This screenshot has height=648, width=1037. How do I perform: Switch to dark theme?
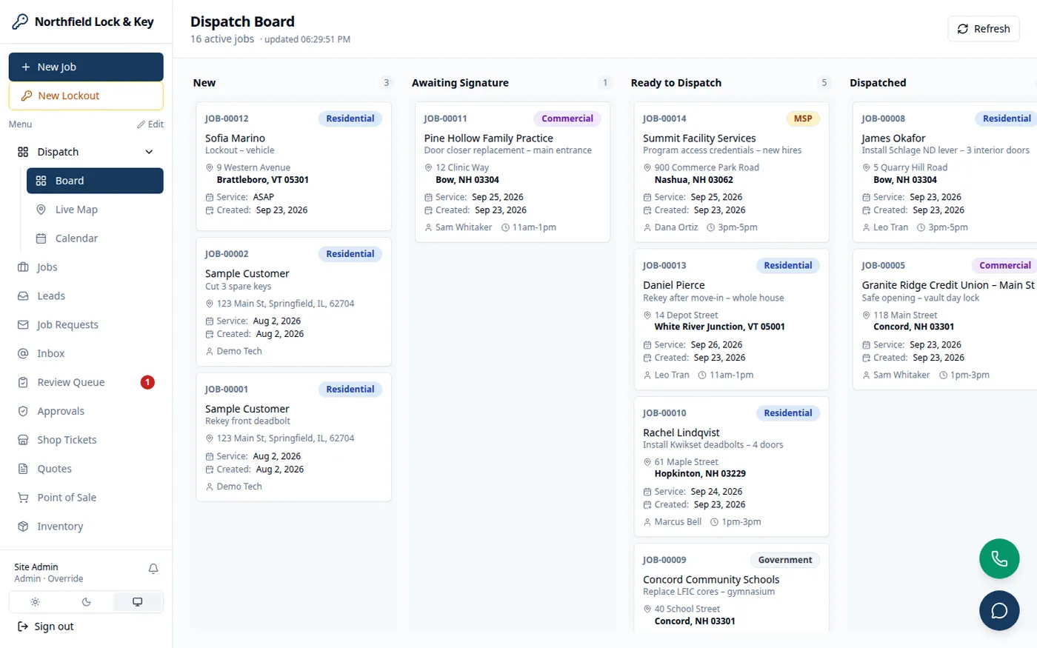pos(86,602)
